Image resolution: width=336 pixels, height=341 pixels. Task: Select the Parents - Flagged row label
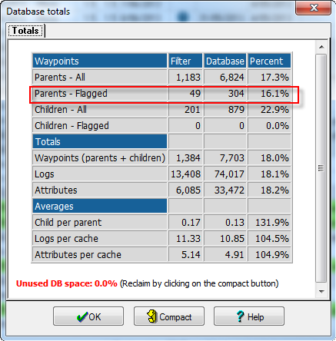(x=71, y=94)
